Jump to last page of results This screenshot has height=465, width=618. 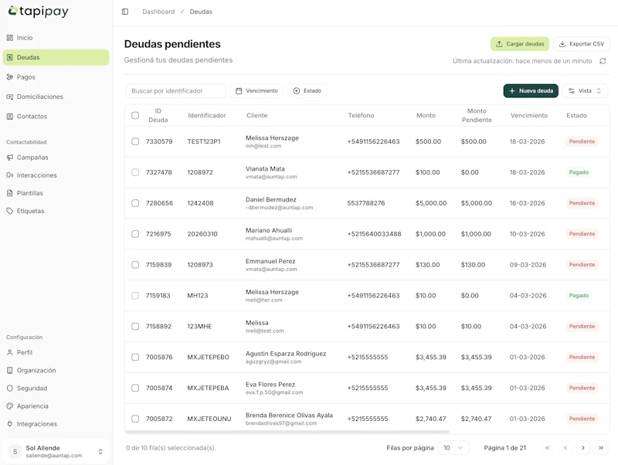pyautogui.click(x=601, y=448)
